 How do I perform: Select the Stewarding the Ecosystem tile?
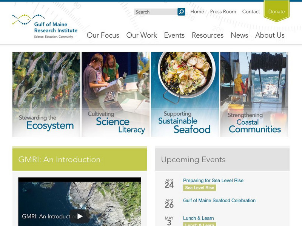(x=46, y=95)
